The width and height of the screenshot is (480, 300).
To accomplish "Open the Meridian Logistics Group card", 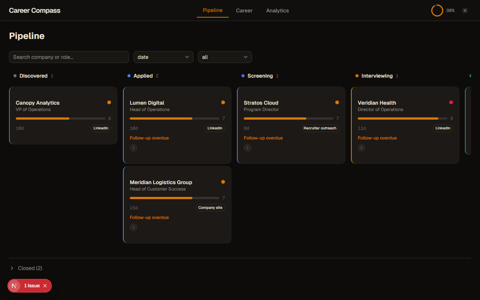I will [x=177, y=205].
